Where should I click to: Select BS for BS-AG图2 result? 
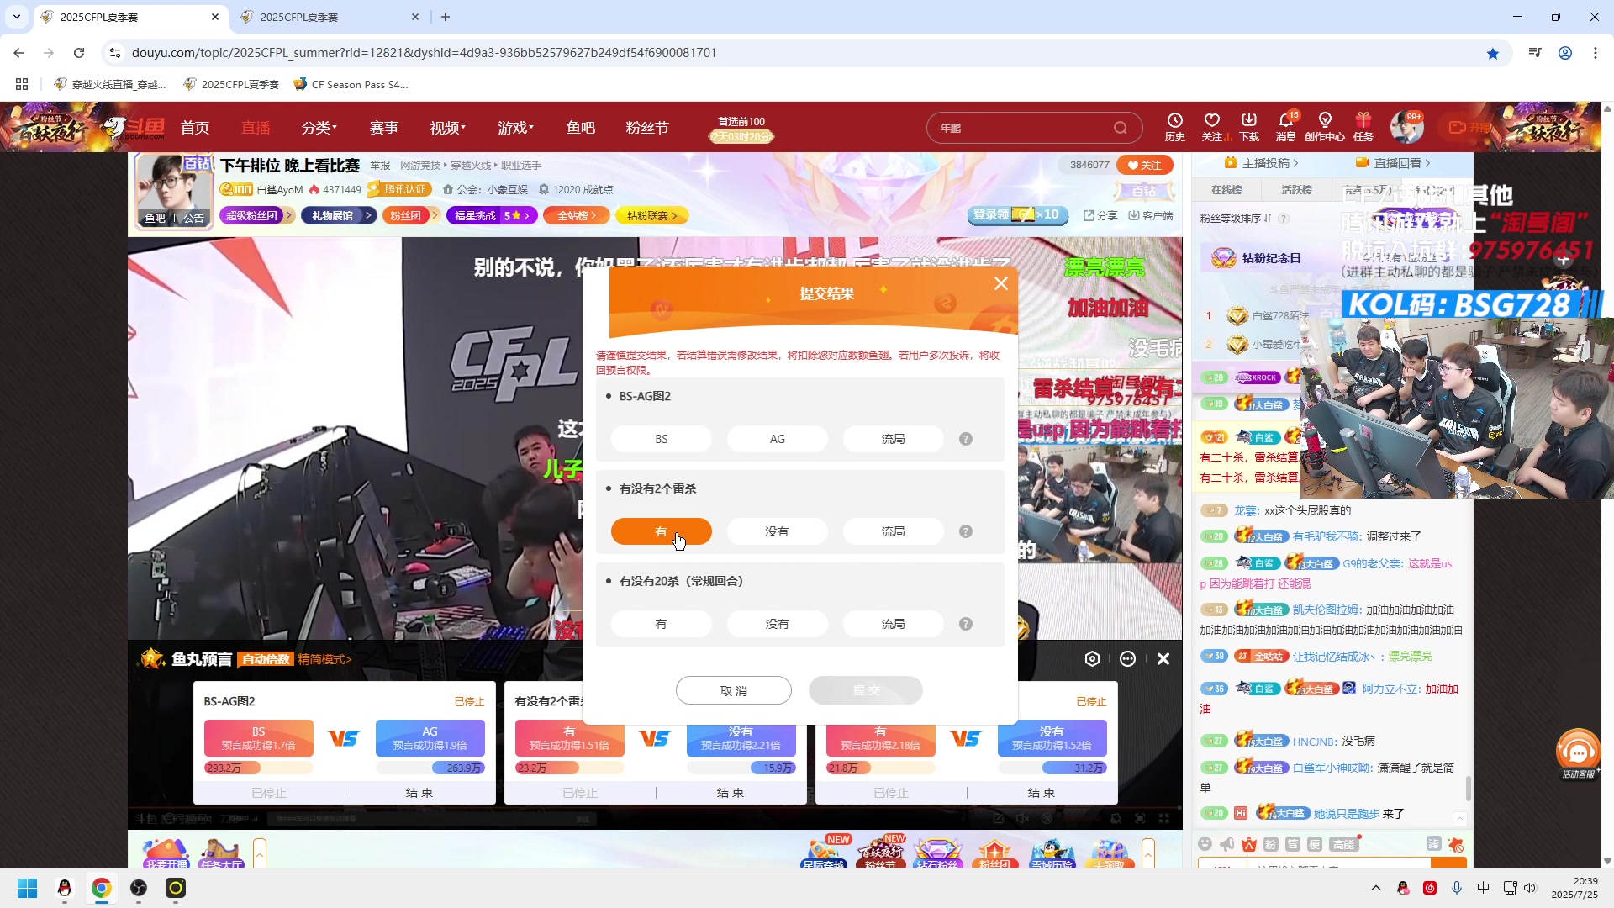tap(661, 439)
